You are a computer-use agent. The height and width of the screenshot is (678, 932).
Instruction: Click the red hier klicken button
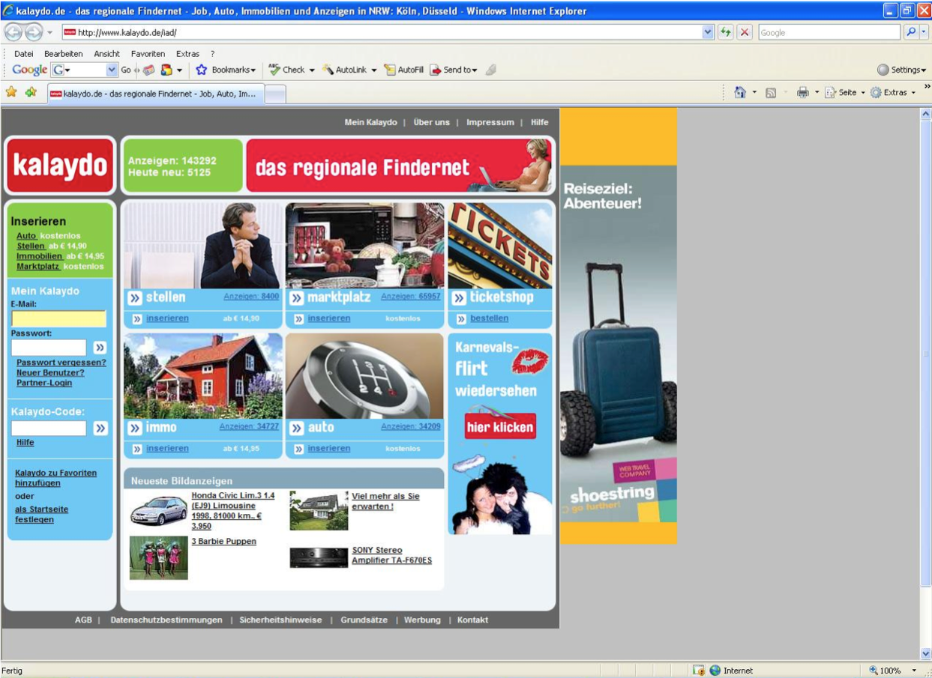click(500, 427)
